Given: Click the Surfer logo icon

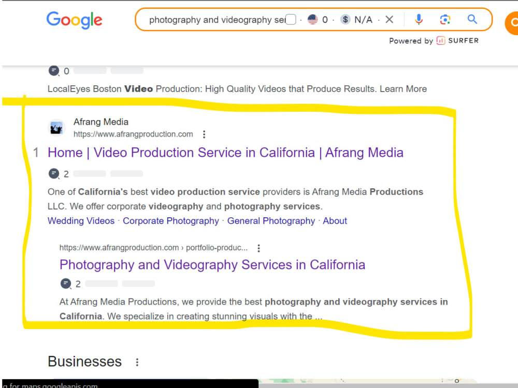Looking at the screenshot, I should (x=441, y=40).
